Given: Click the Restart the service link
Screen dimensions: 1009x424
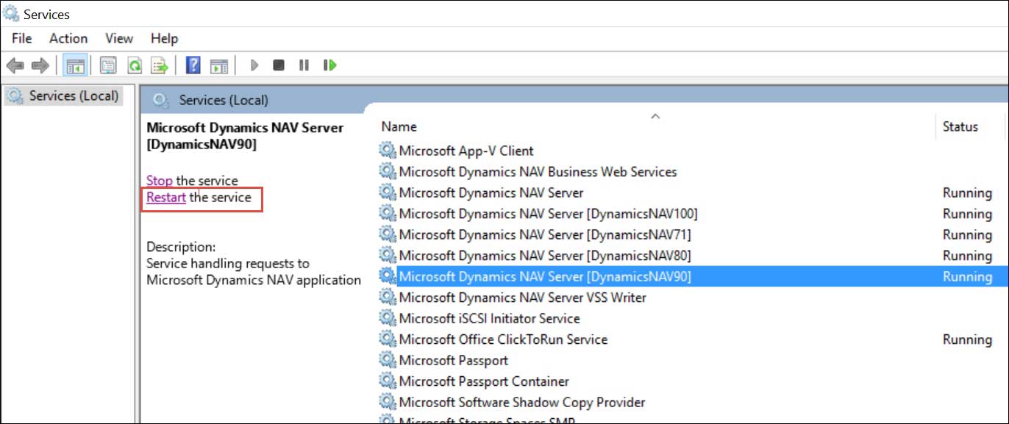Looking at the screenshot, I should (x=165, y=197).
